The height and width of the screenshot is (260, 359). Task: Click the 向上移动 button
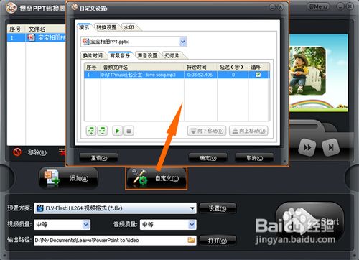pyautogui.click(x=248, y=131)
